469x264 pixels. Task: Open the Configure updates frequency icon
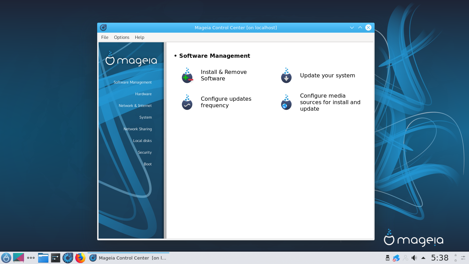[187, 102]
